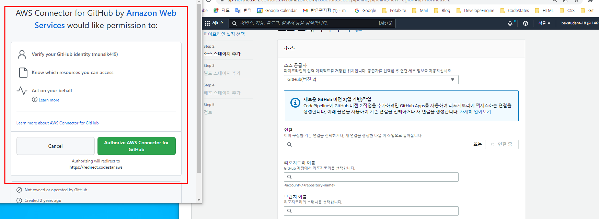The height and width of the screenshot is (219, 599).
Task: Open the Learn more link under Act on your behalf
Action: (x=49, y=100)
